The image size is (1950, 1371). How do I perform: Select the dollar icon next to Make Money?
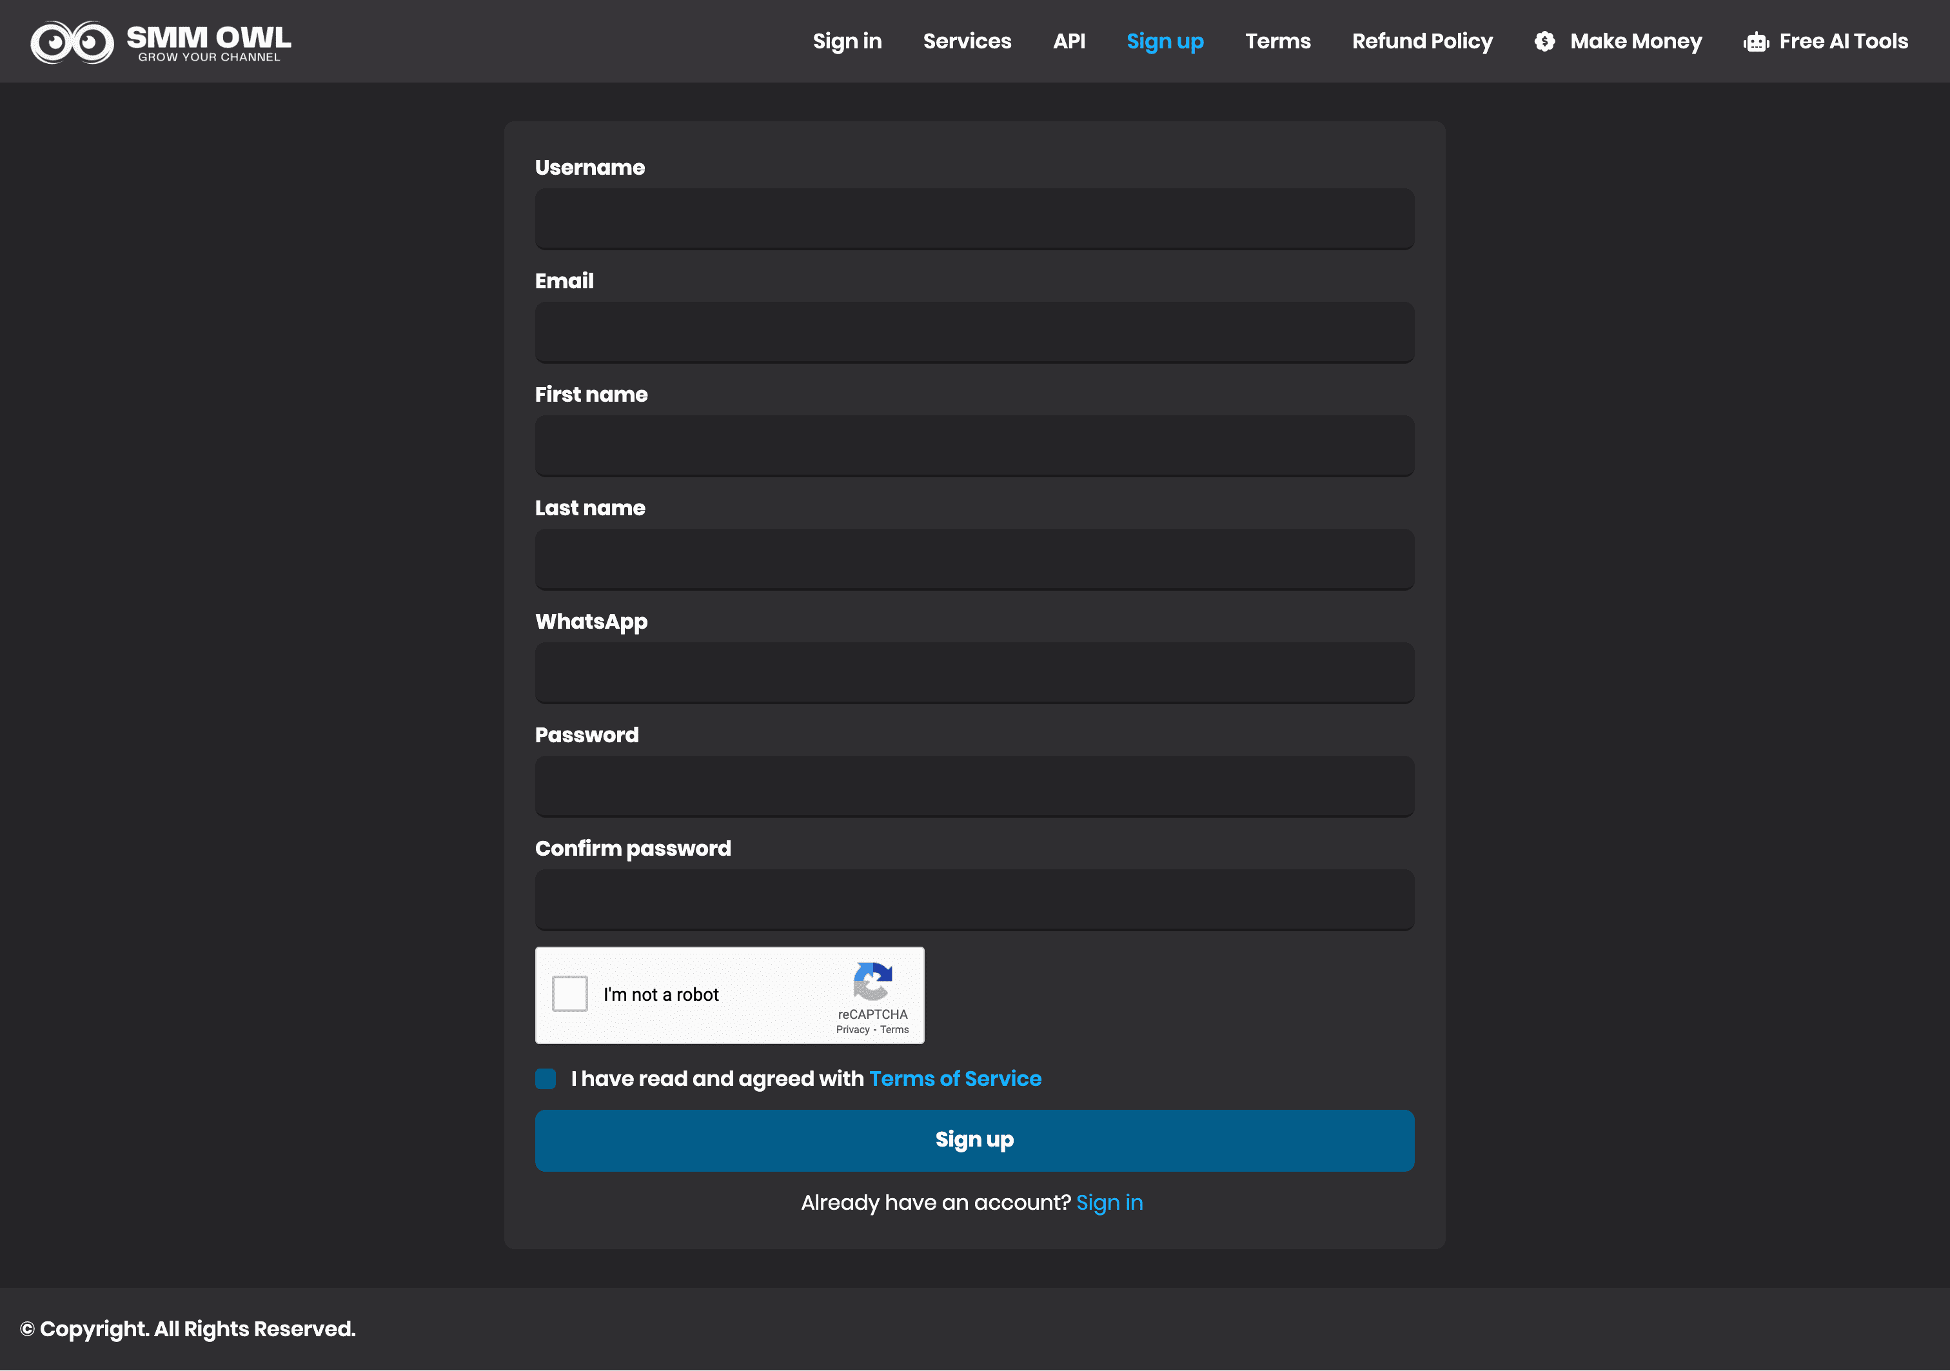(x=1544, y=41)
